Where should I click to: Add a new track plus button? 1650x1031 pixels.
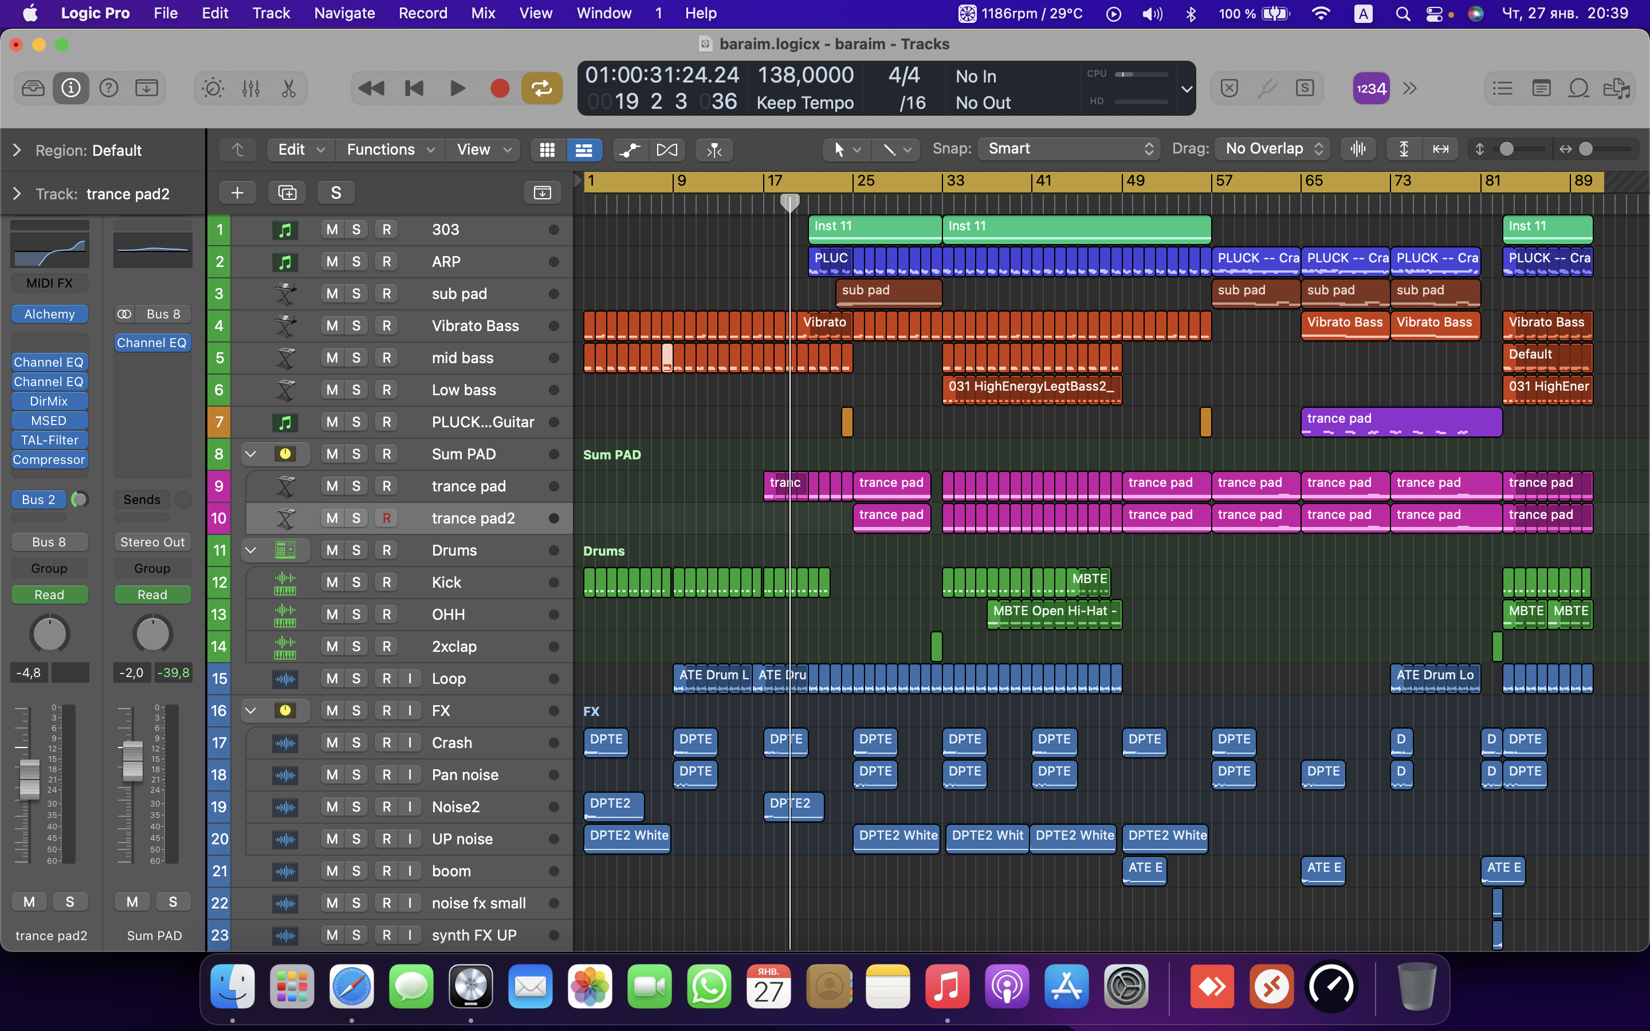237,192
